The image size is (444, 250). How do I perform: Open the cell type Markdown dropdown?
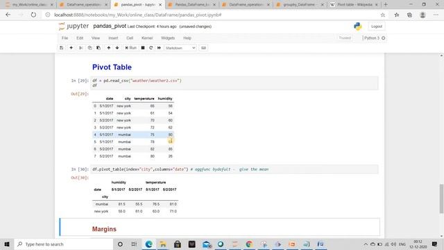coord(180,48)
